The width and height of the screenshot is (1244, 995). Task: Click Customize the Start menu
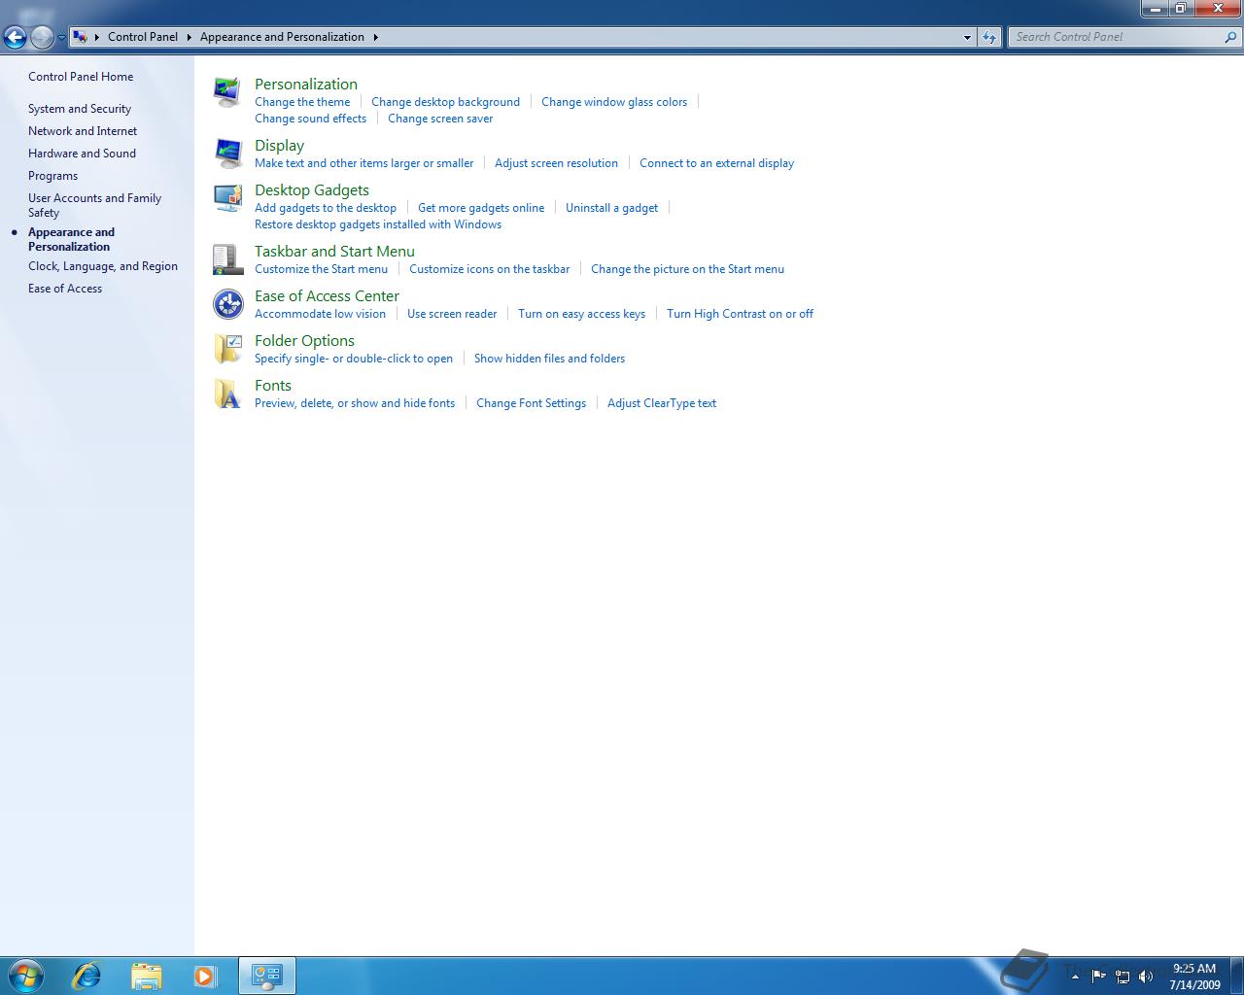click(321, 269)
